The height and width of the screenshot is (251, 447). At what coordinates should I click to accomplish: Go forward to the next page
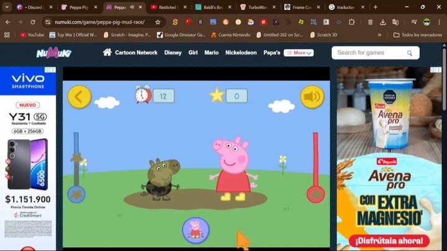(x=20, y=22)
